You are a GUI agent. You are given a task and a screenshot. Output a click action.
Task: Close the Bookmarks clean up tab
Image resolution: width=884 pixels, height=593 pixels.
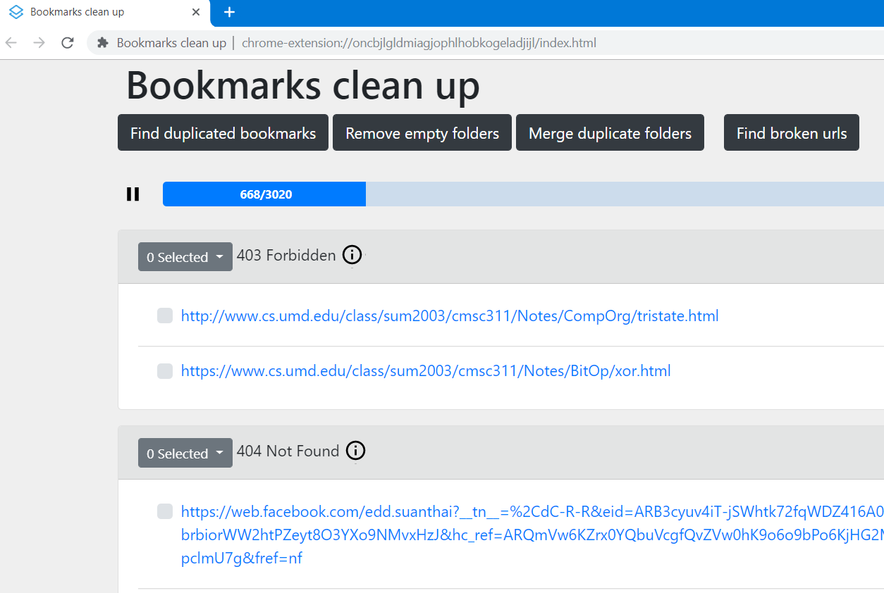click(x=197, y=12)
